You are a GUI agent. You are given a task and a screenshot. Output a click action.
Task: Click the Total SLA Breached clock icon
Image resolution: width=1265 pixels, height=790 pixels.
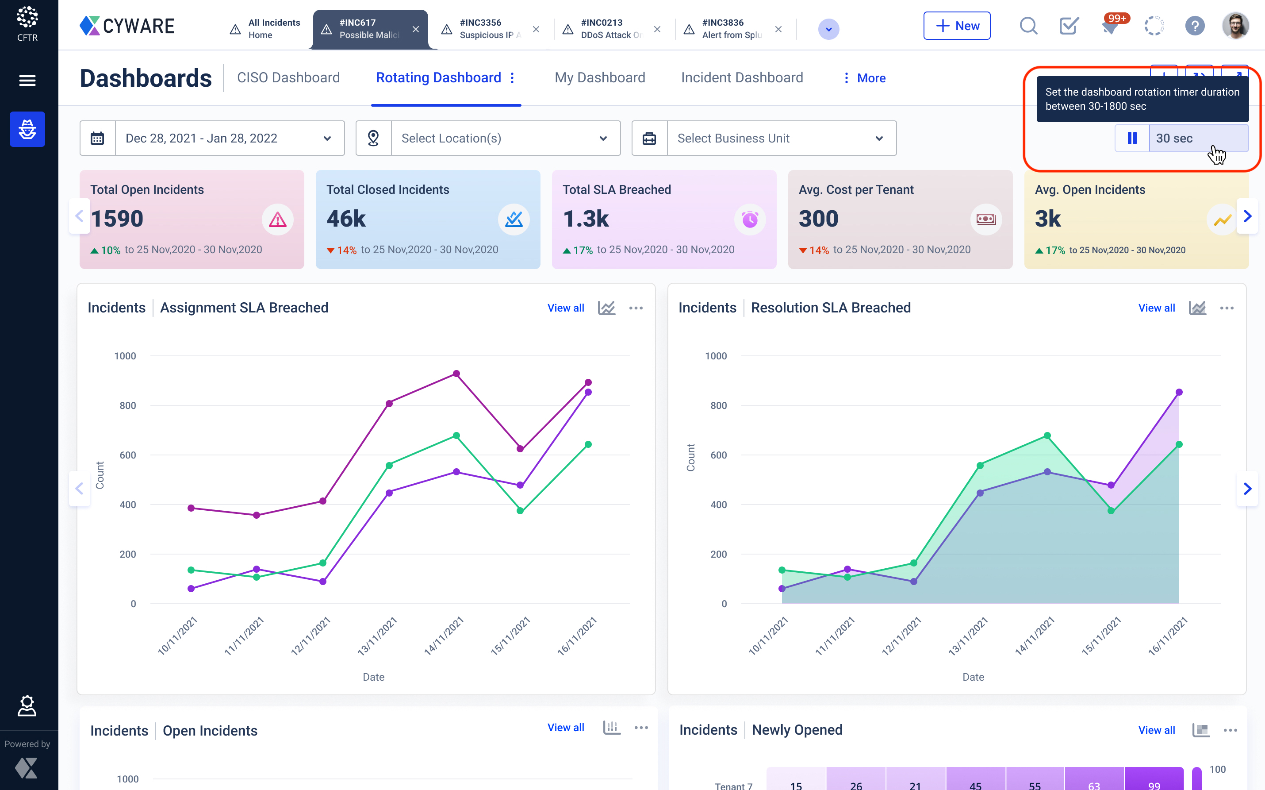750,220
